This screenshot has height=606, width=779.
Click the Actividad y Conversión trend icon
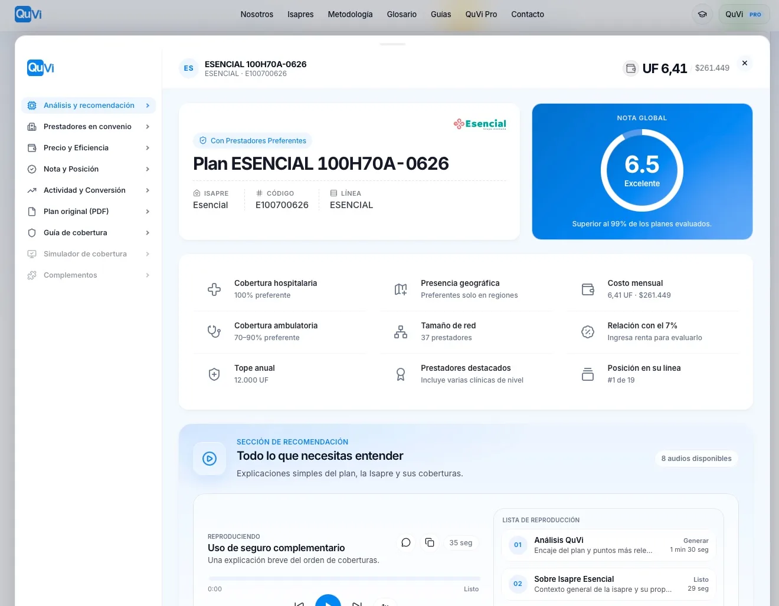tap(32, 190)
